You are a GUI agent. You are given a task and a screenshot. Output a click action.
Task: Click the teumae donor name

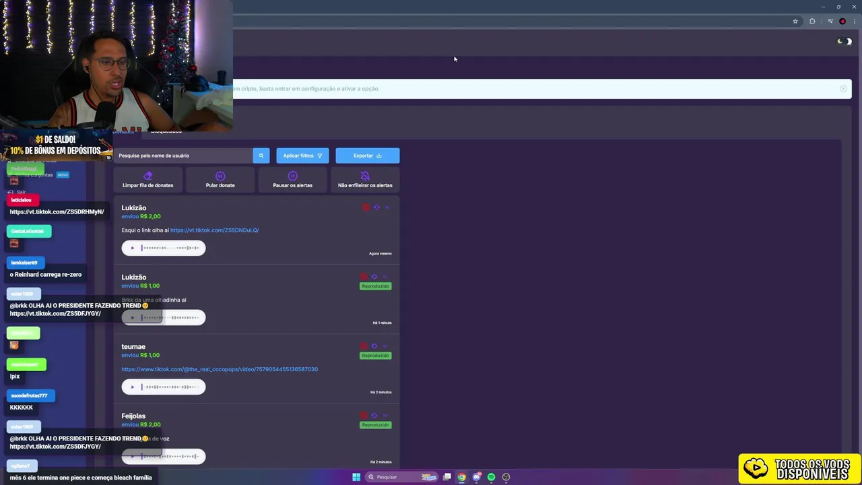[x=133, y=346]
